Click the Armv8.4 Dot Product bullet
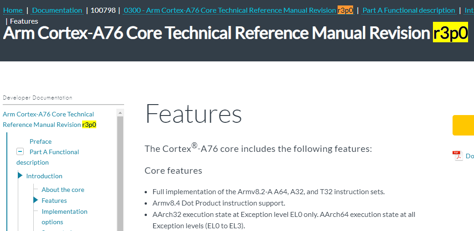474x231 pixels. (219, 203)
